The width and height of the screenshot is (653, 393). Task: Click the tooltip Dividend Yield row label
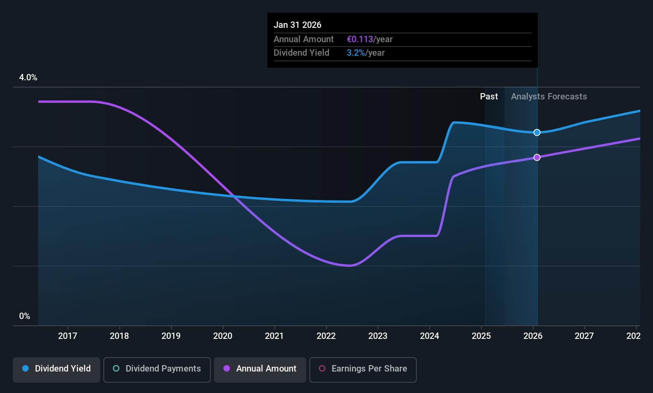point(301,53)
